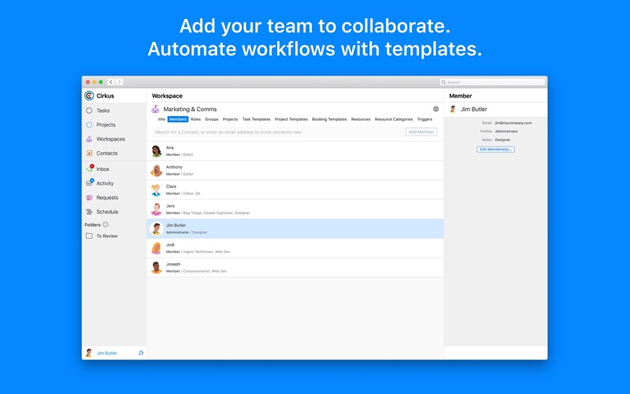
Task: Select the Anthony member name
Action: click(174, 167)
